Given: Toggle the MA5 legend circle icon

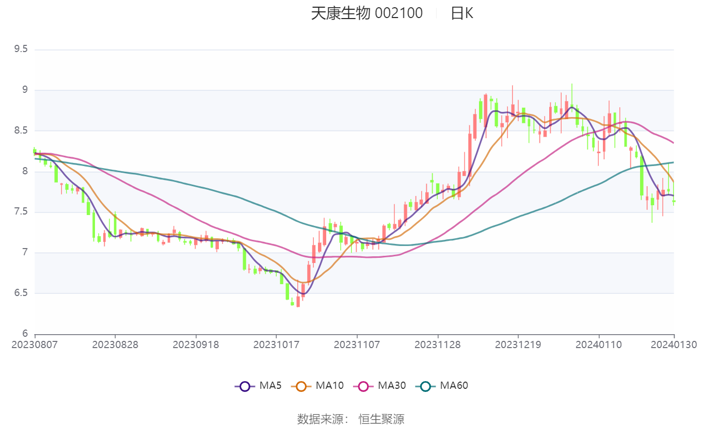Looking at the screenshot, I should click(245, 386).
